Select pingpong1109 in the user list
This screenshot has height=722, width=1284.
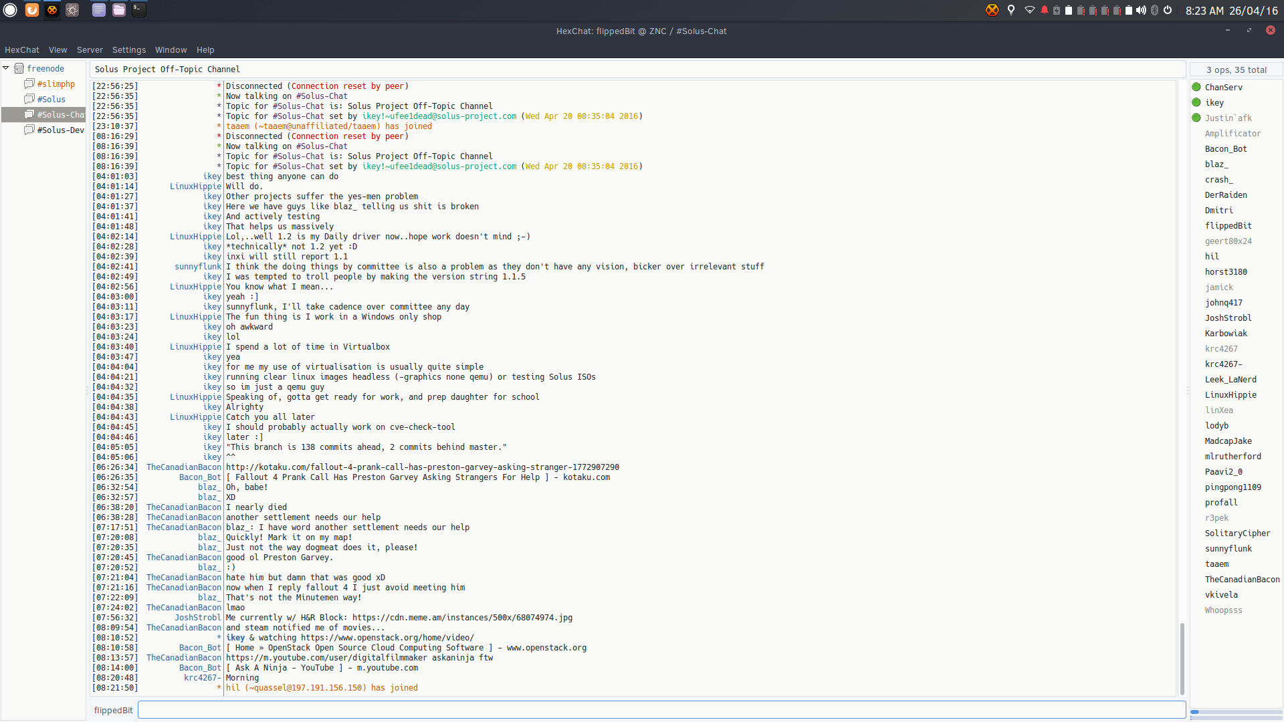click(1233, 487)
